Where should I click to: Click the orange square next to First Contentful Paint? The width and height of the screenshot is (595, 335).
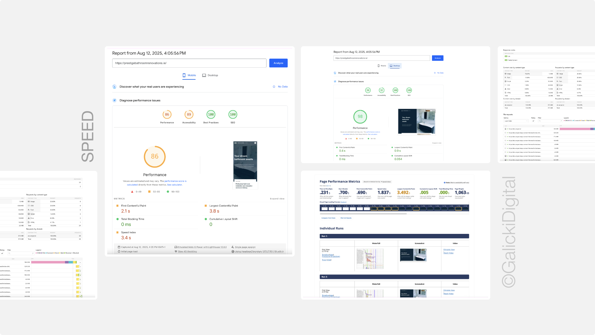point(117,206)
